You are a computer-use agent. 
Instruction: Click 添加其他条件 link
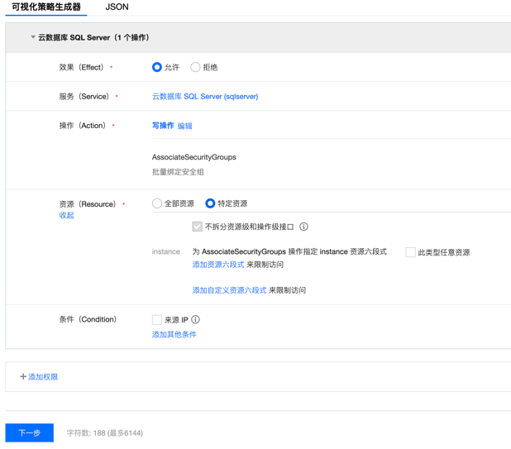[174, 335]
